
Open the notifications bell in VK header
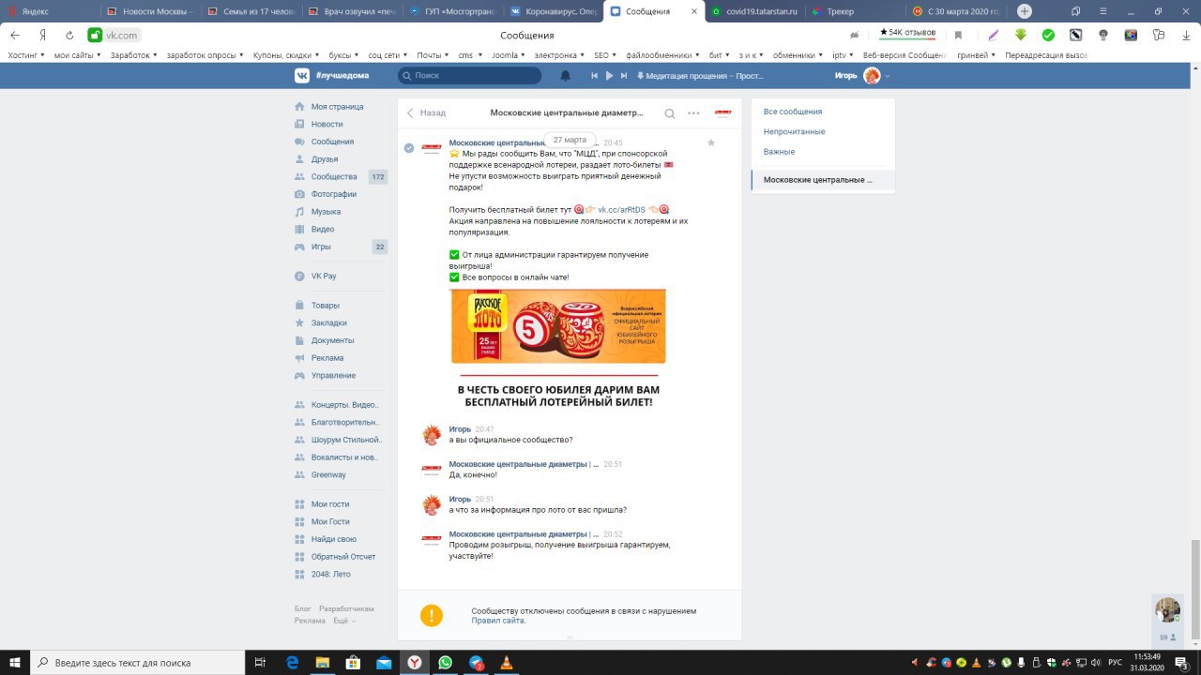(565, 75)
